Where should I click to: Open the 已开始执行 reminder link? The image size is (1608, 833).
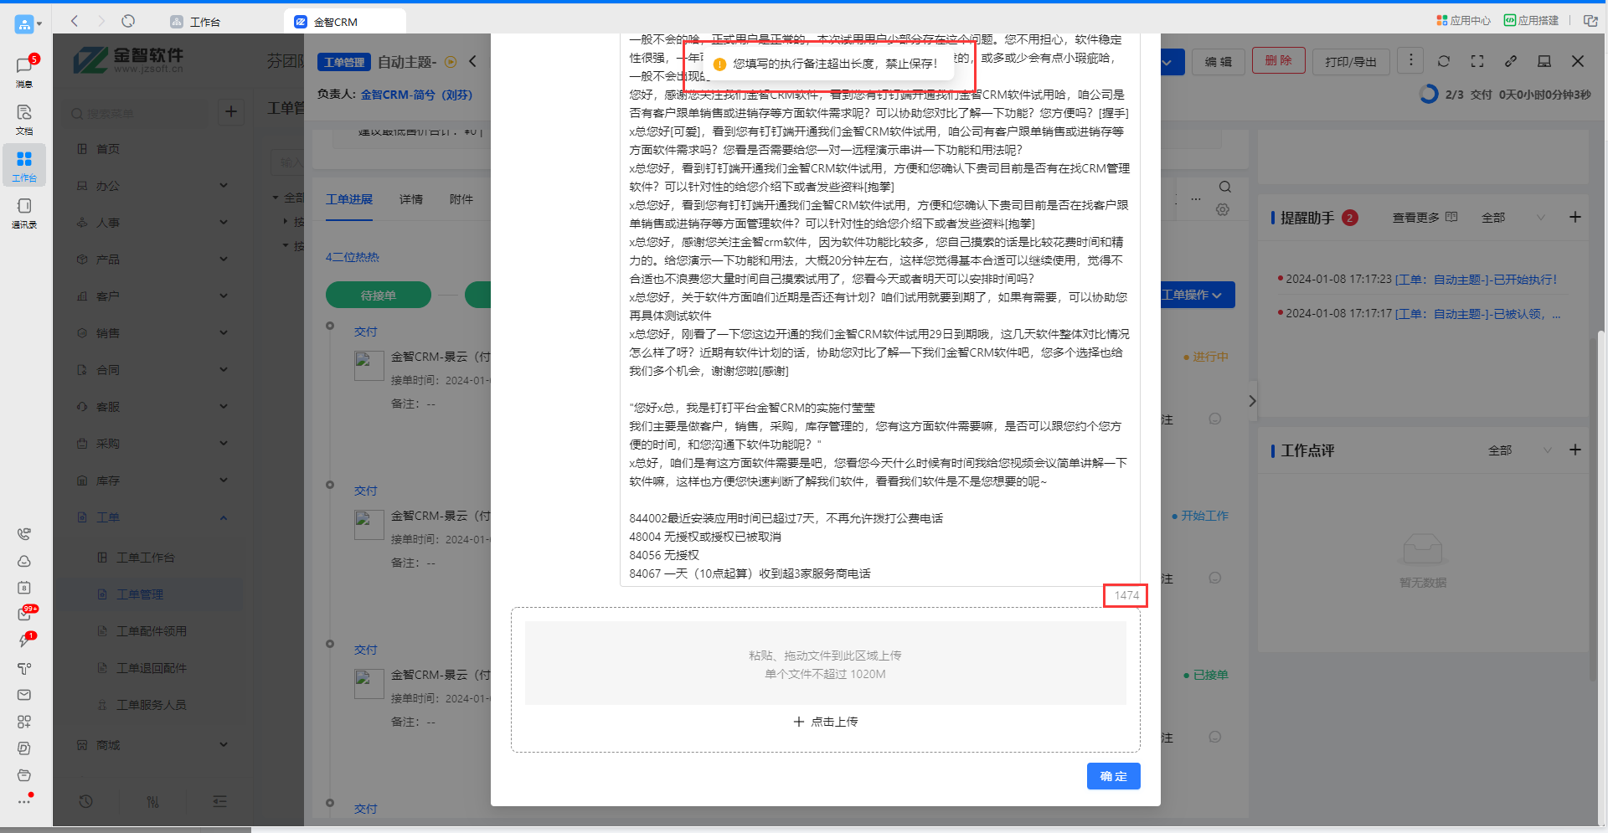click(x=1476, y=280)
